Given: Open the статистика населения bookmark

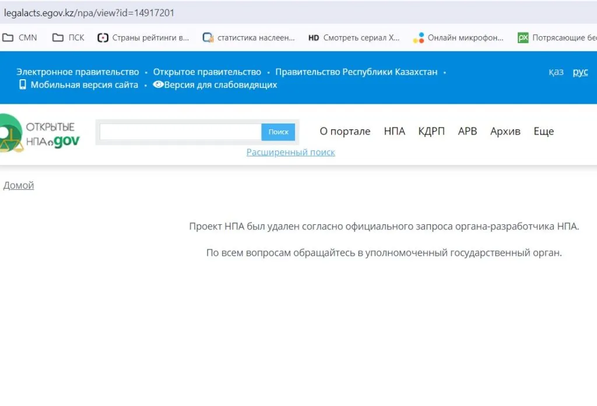Looking at the screenshot, I should tap(249, 38).
